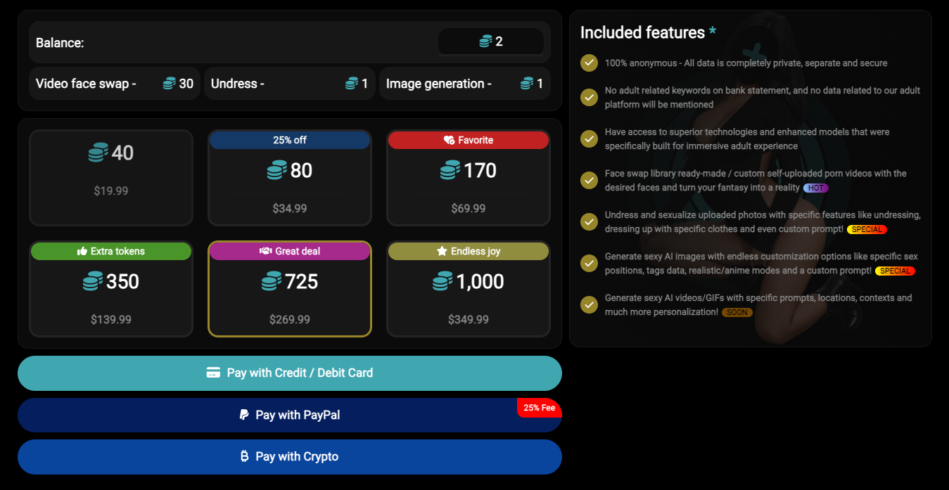Image resolution: width=949 pixels, height=490 pixels.
Task: Click the Bitcoin icon on the crypto payment button
Action: (x=243, y=457)
